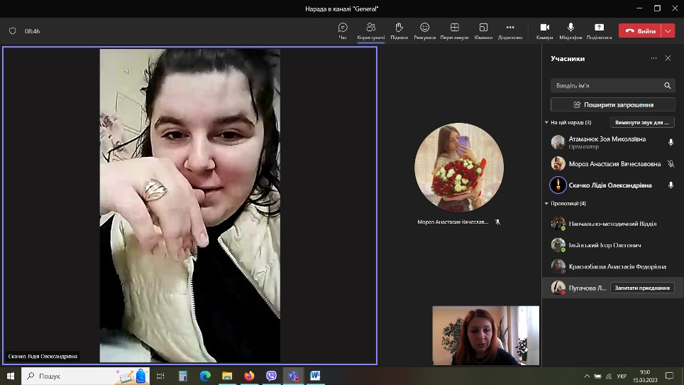Click the Мороз Анастасия round avatar tile

pyautogui.click(x=459, y=168)
